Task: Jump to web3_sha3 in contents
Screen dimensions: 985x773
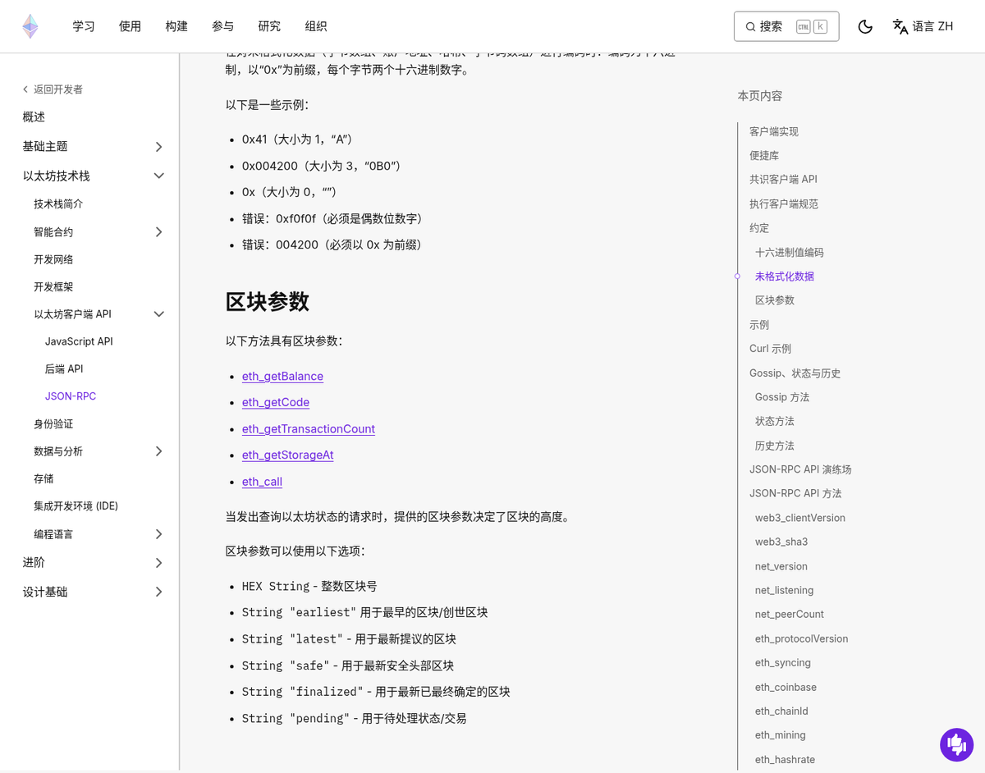Action: click(781, 542)
